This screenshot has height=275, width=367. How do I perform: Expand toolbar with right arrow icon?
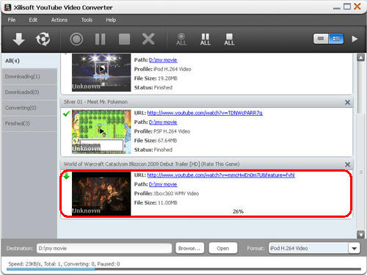click(x=355, y=39)
